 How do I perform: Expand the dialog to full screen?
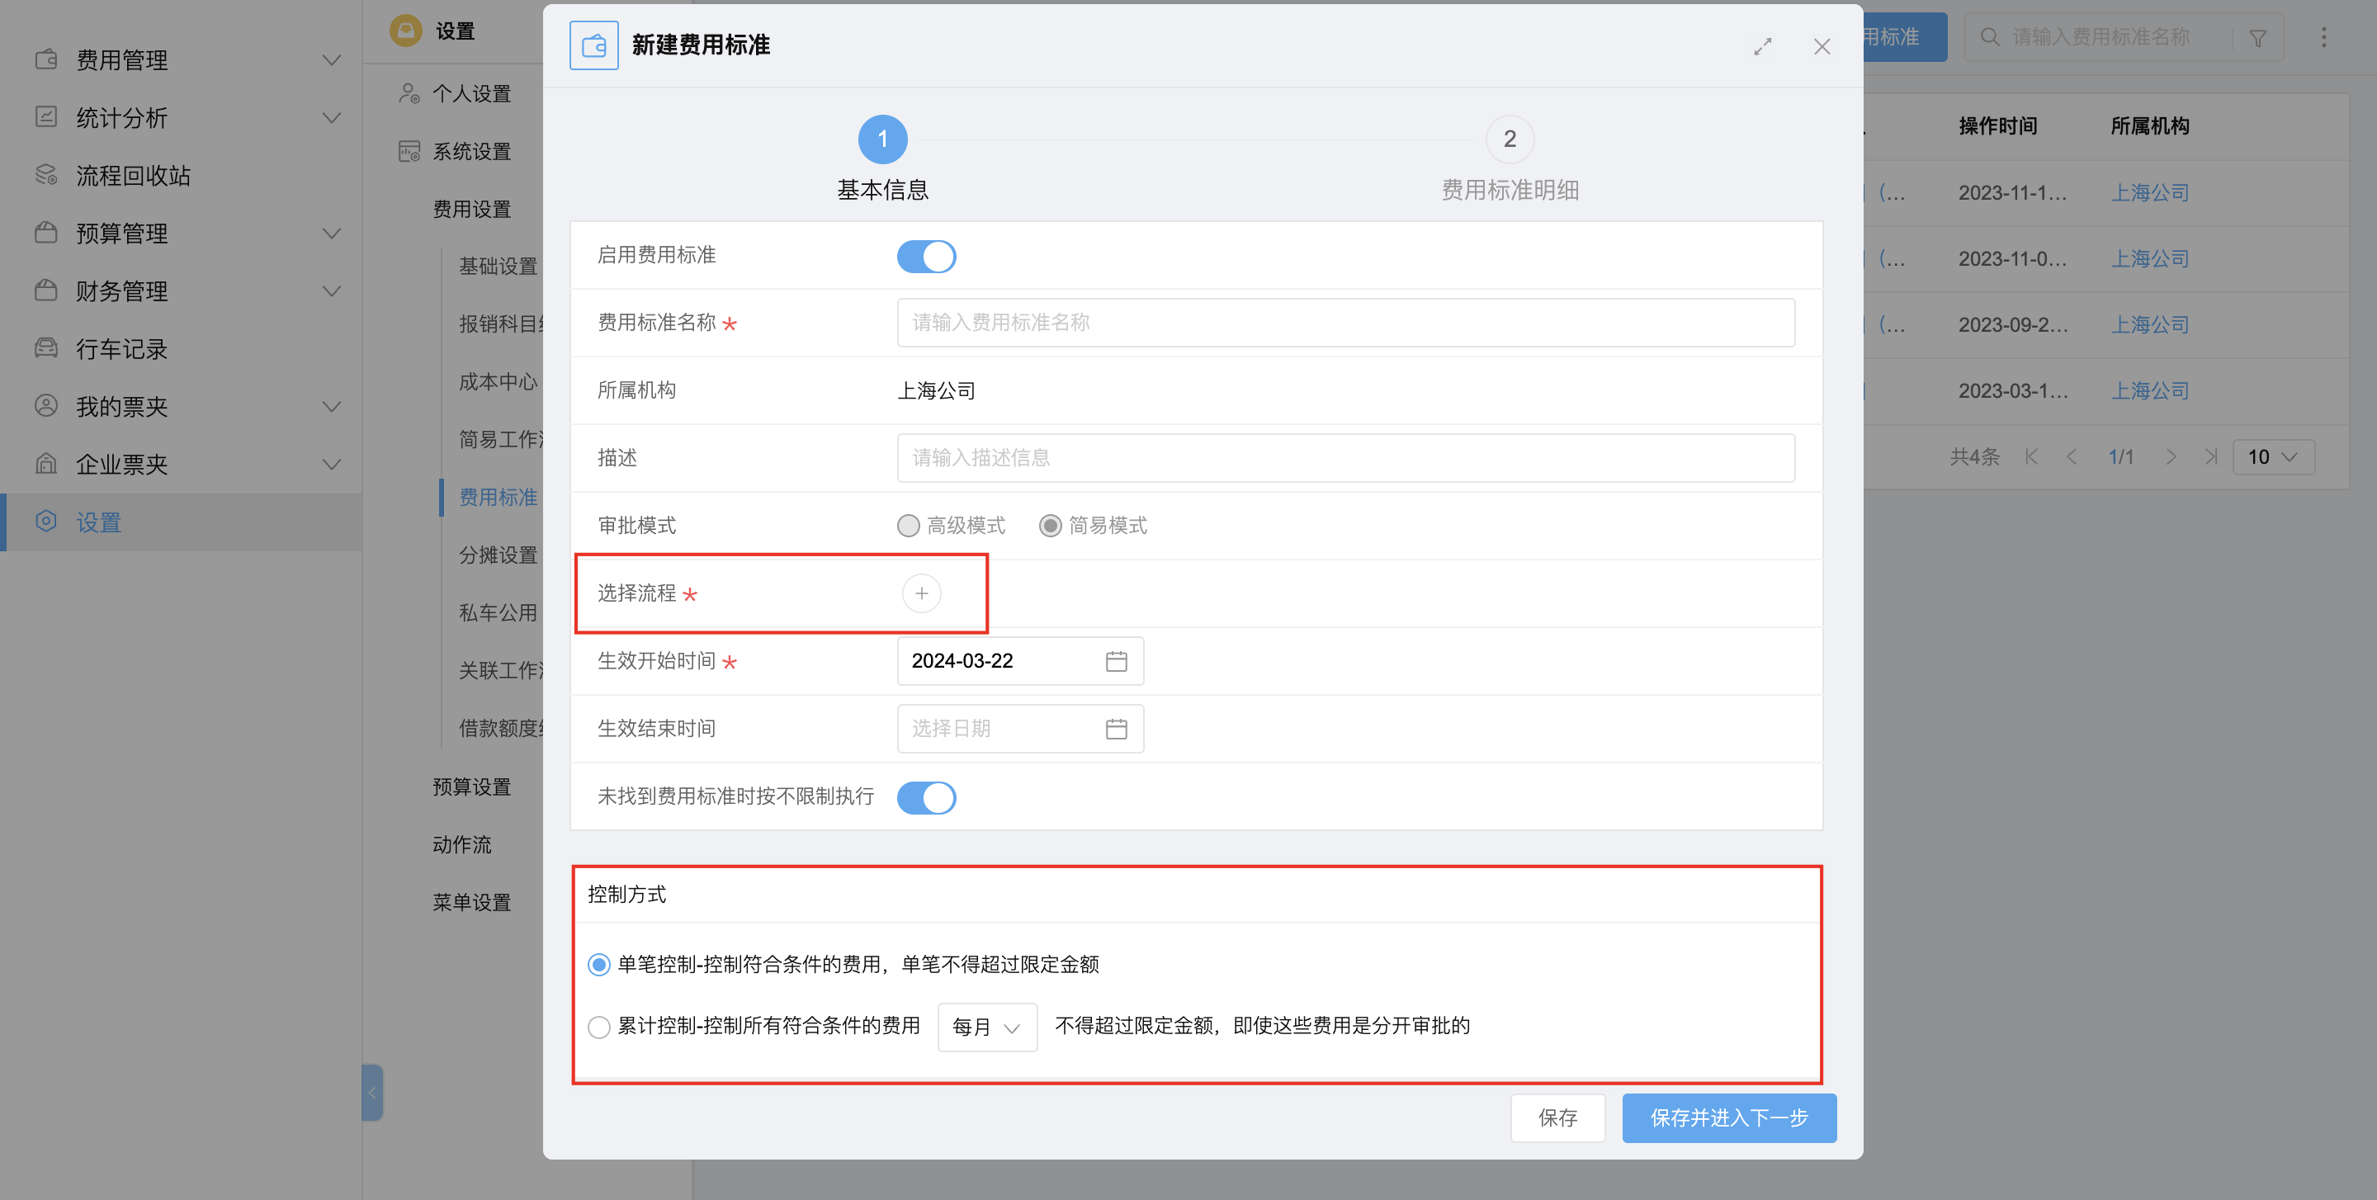[x=1762, y=46]
